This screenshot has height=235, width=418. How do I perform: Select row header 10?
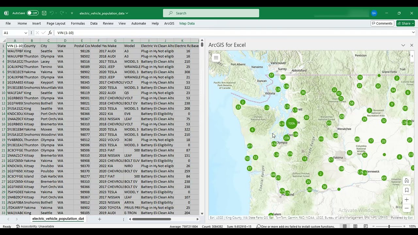[x=3, y=93]
